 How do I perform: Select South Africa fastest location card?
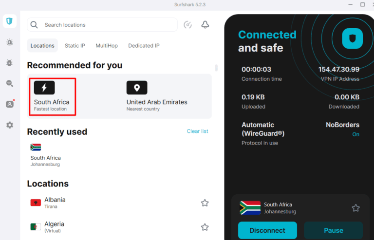pyautogui.click(x=52, y=96)
